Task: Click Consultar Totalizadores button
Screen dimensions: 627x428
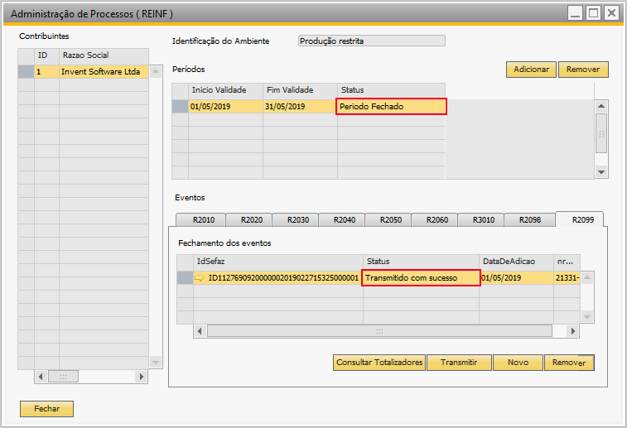Action: click(x=379, y=363)
